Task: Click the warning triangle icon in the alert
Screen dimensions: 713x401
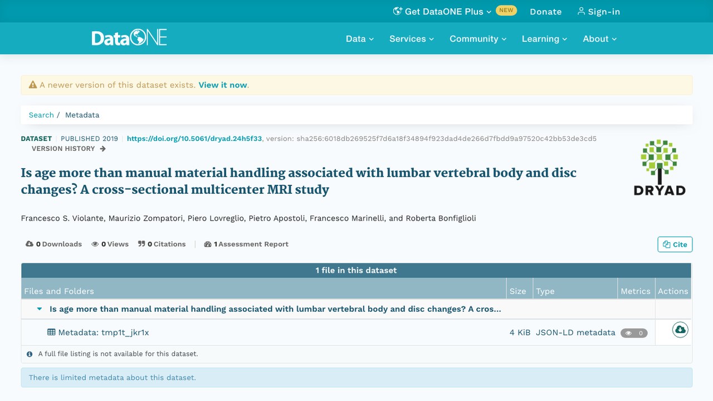Action: pyautogui.click(x=33, y=85)
